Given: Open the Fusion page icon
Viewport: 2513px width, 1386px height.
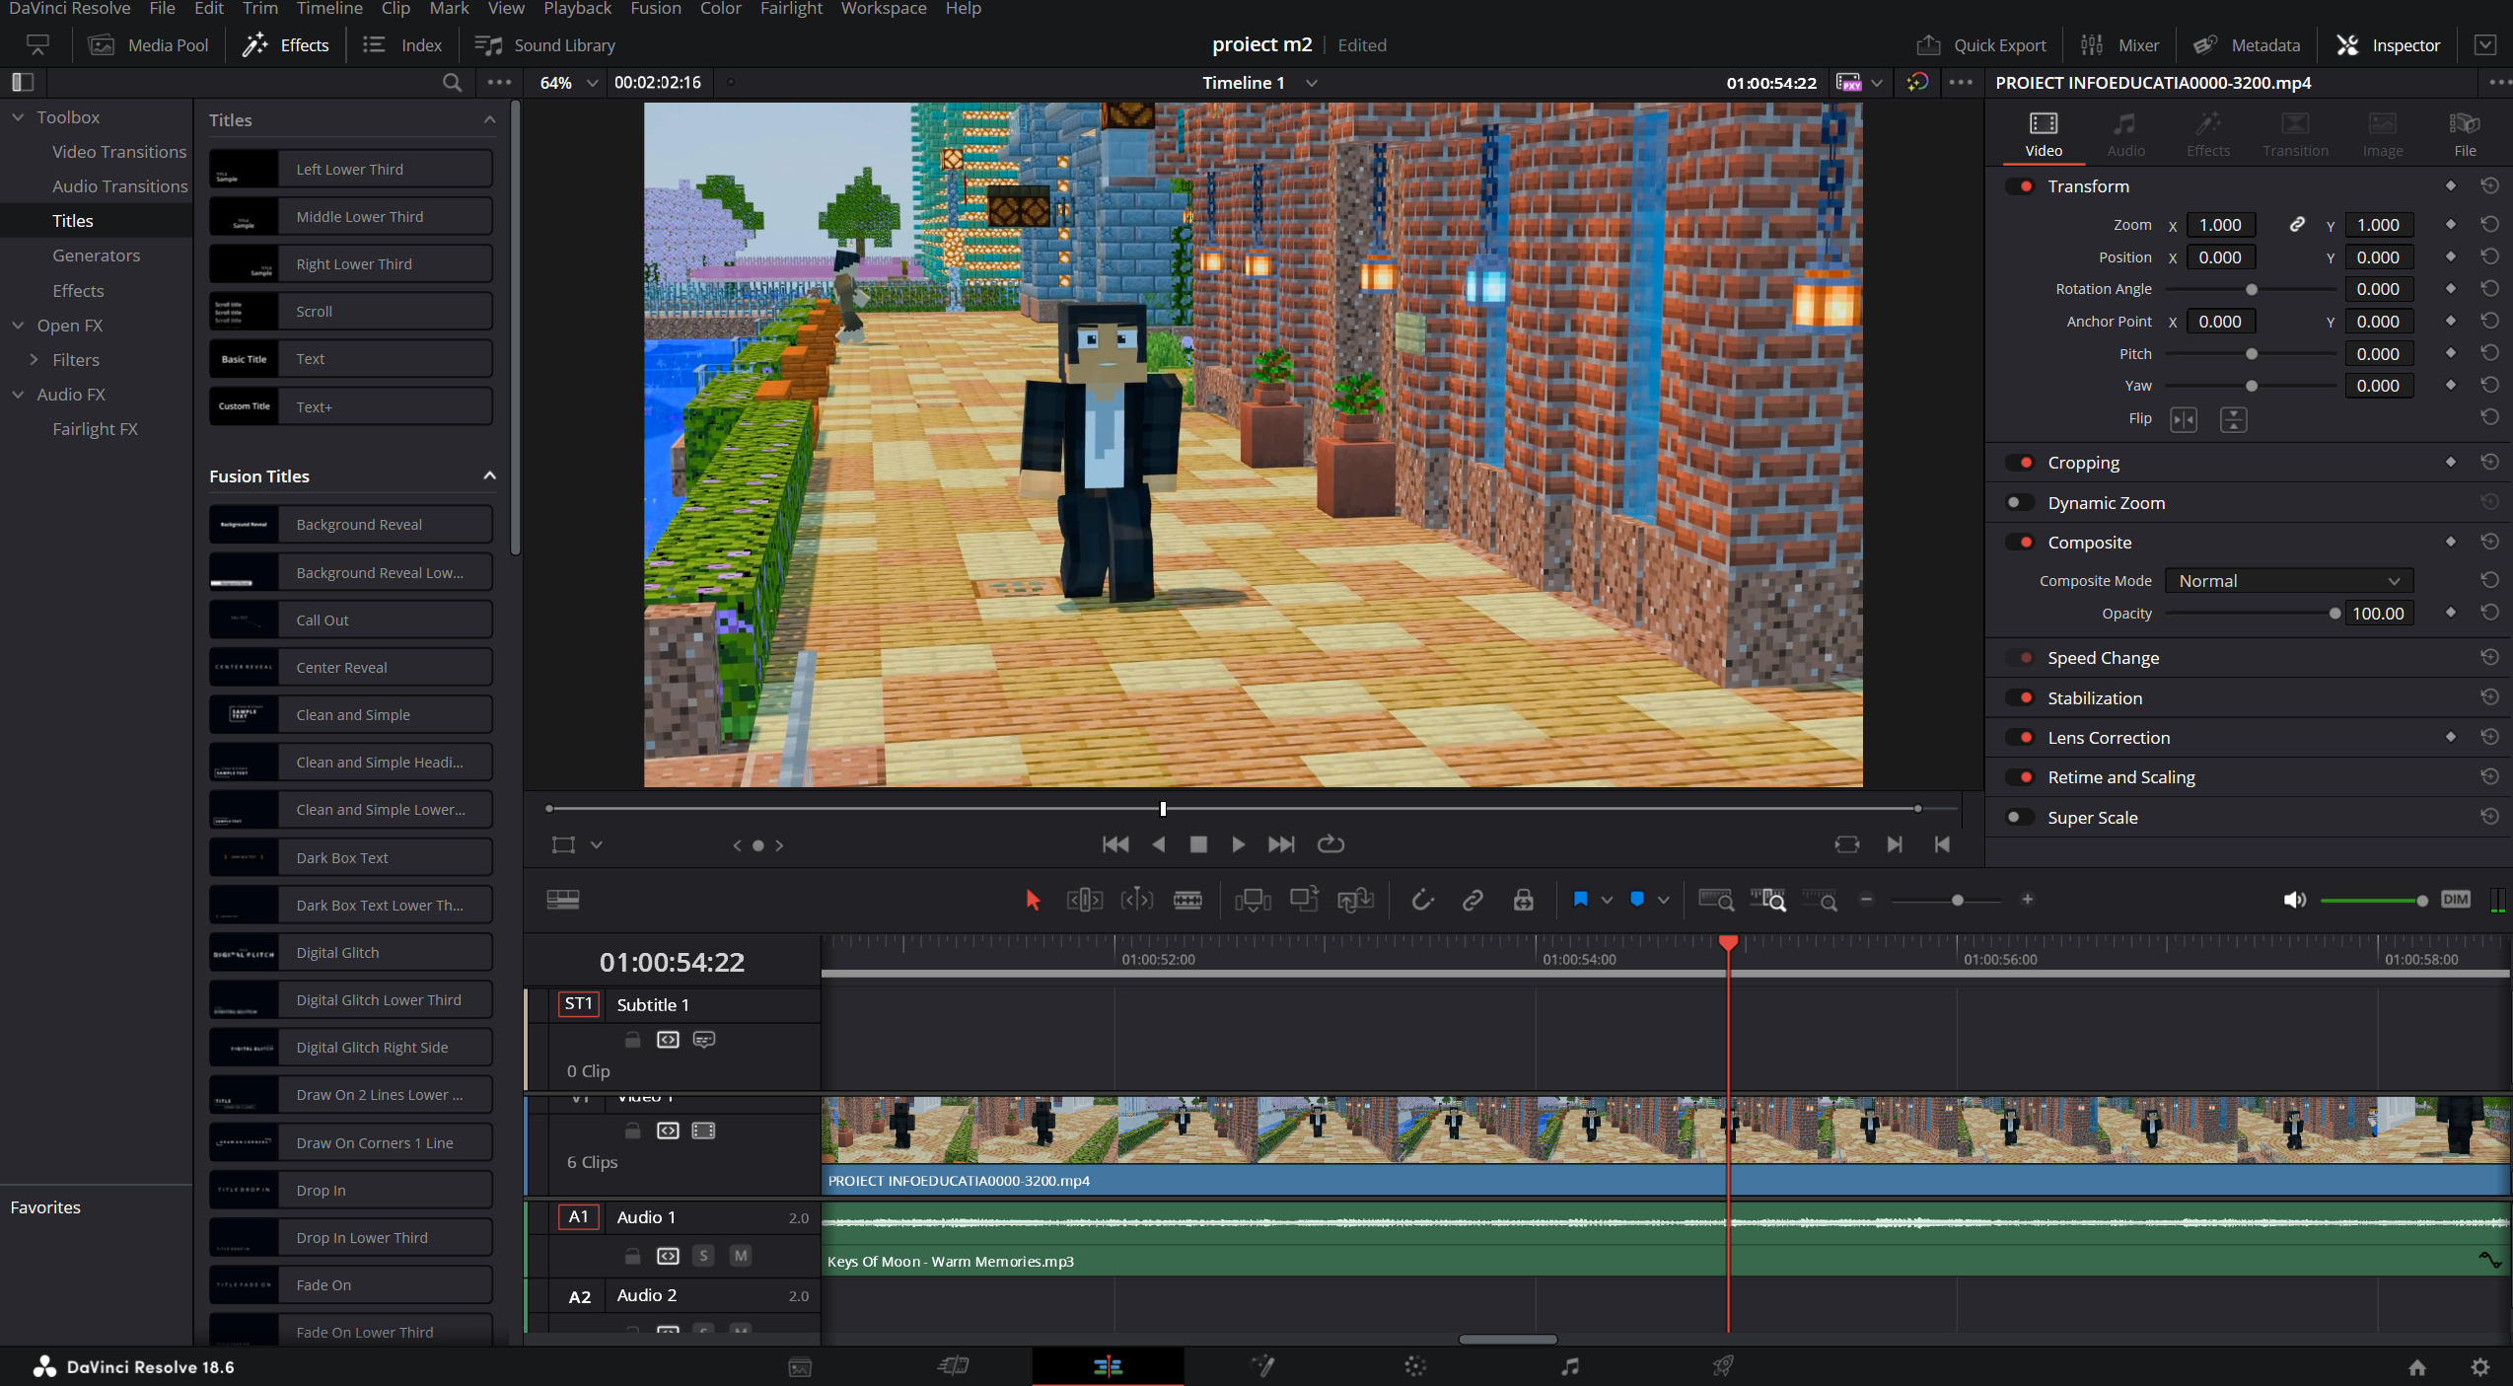Looking at the screenshot, I should click(1262, 1366).
